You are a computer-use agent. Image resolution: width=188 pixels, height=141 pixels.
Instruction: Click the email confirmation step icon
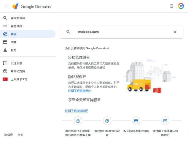[165, 121]
